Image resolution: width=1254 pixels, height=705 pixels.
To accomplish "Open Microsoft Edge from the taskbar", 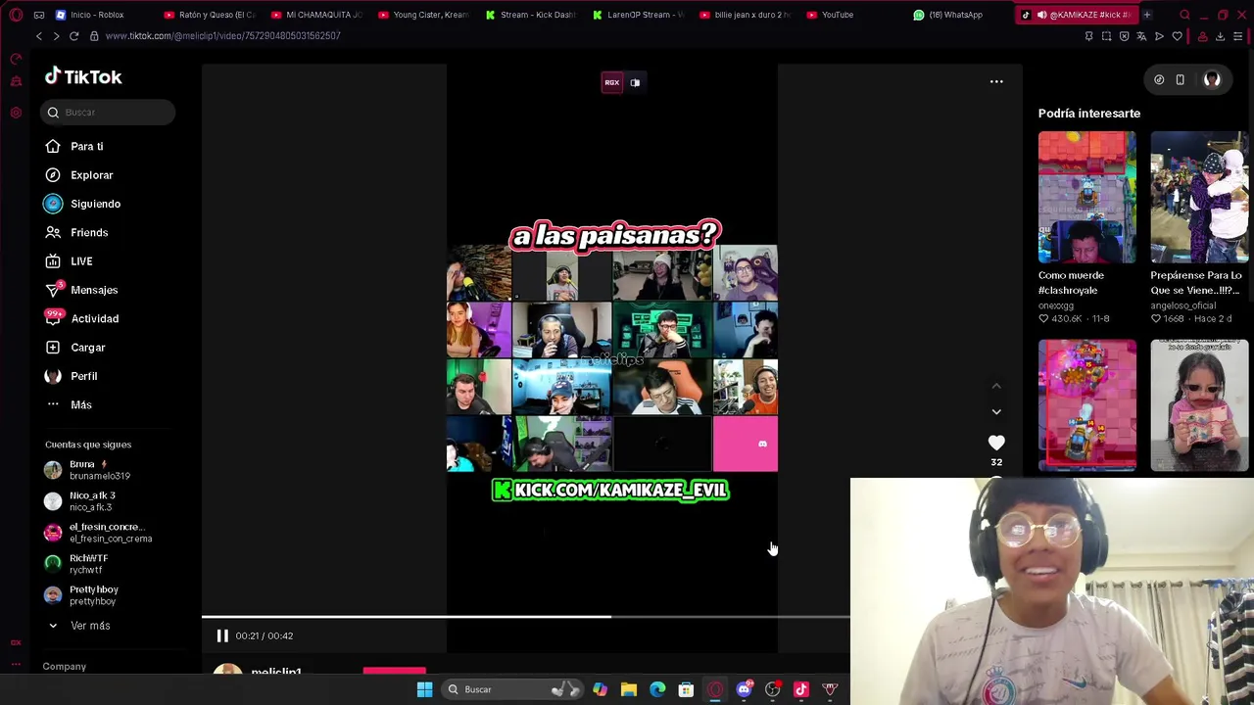I will coord(657,689).
